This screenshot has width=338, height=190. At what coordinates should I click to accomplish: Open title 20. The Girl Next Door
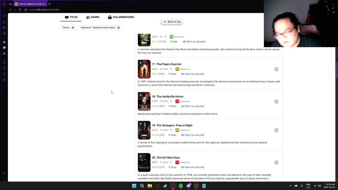(166, 158)
